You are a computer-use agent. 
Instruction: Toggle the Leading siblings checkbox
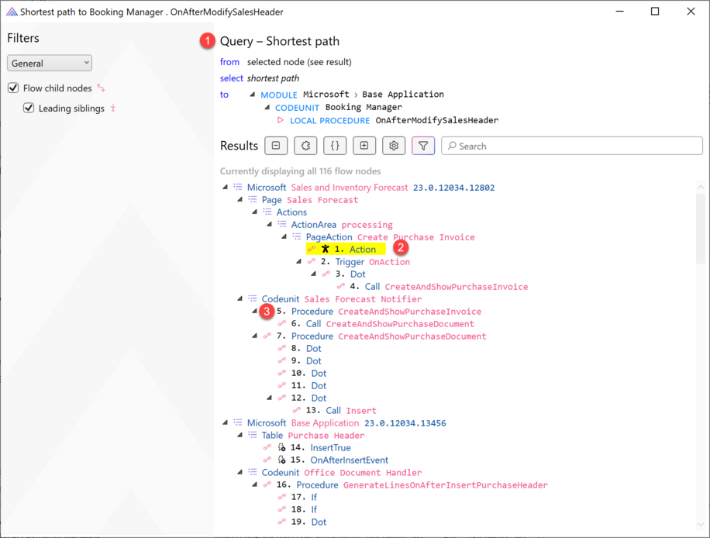tap(29, 109)
